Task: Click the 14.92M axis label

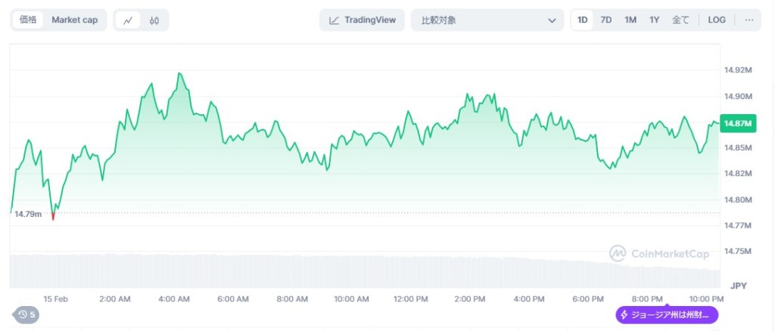Action: (x=738, y=70)
